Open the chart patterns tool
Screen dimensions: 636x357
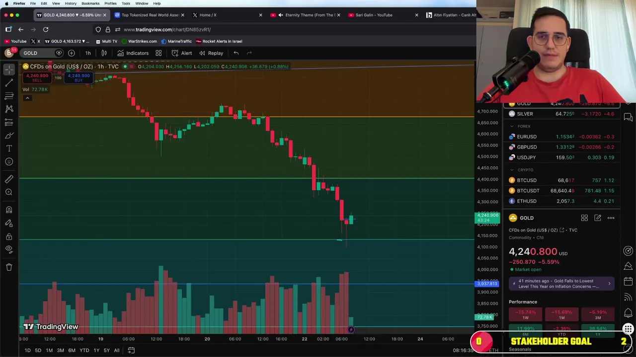tap(9, 109)
